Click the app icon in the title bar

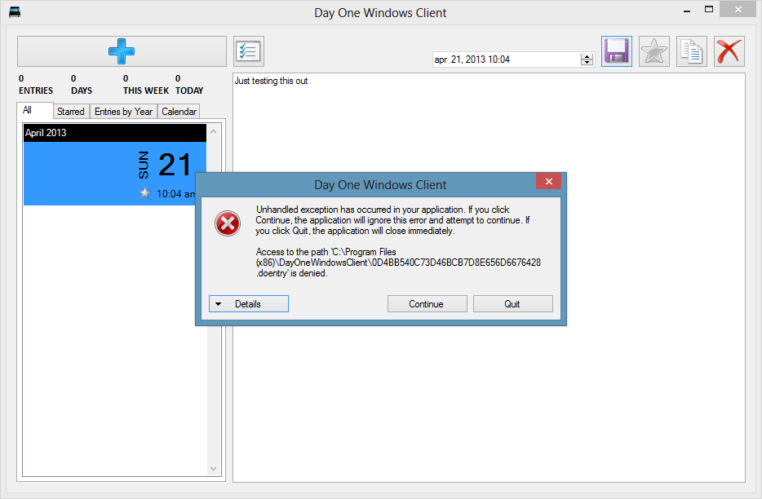tap(15, 12)
